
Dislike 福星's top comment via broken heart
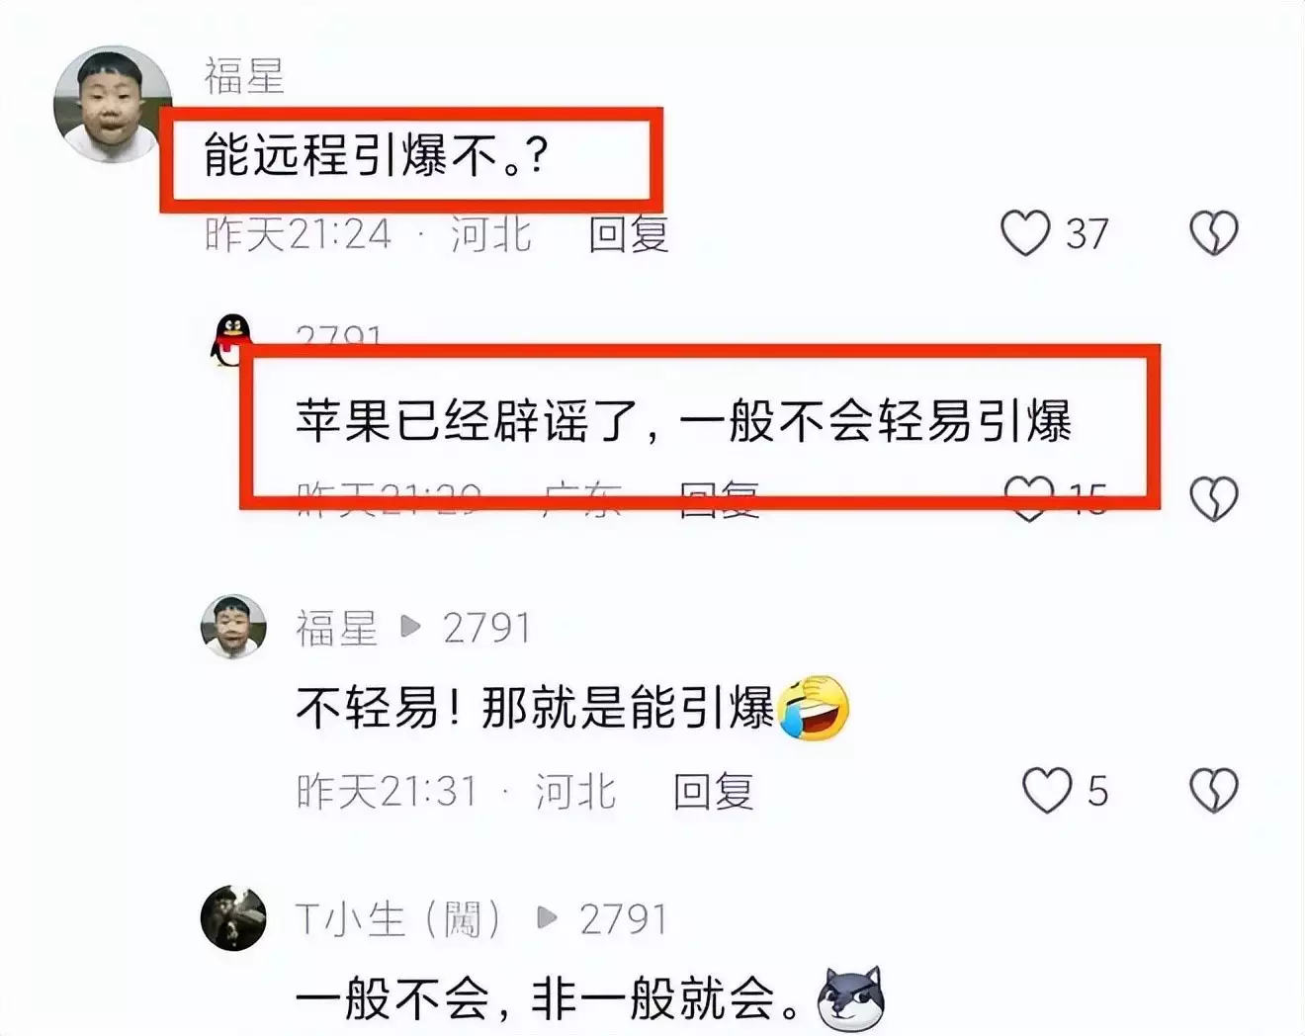pyautogui.click(x=1213, y=234)
